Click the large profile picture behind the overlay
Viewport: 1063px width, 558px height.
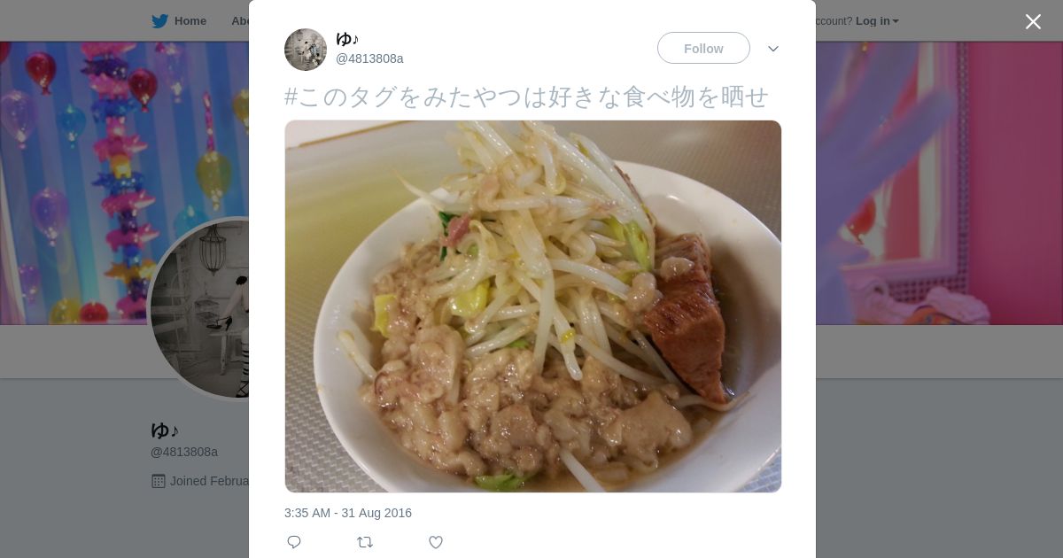tap(199, 310)
